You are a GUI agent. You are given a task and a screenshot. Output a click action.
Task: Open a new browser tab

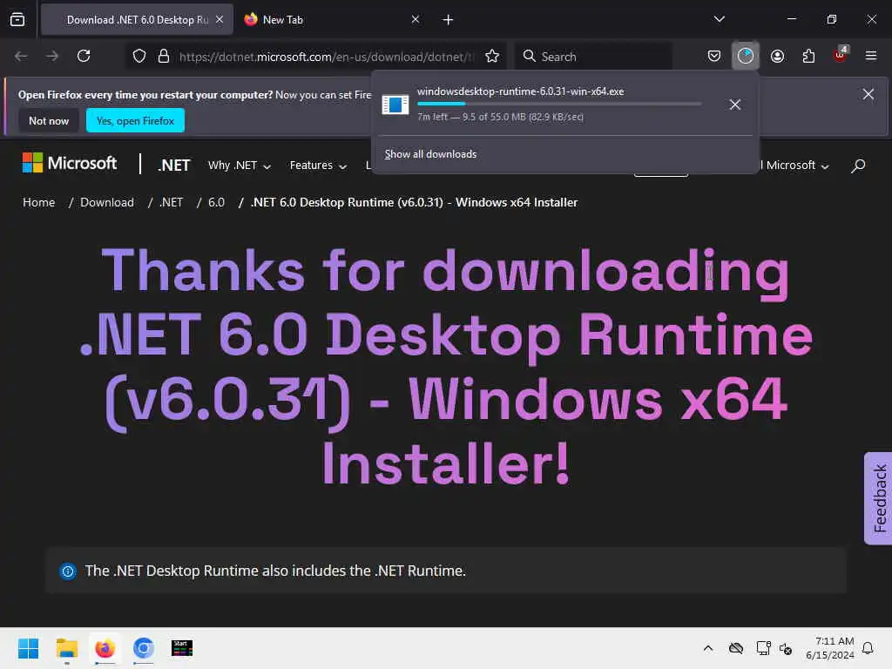(449, 20)
